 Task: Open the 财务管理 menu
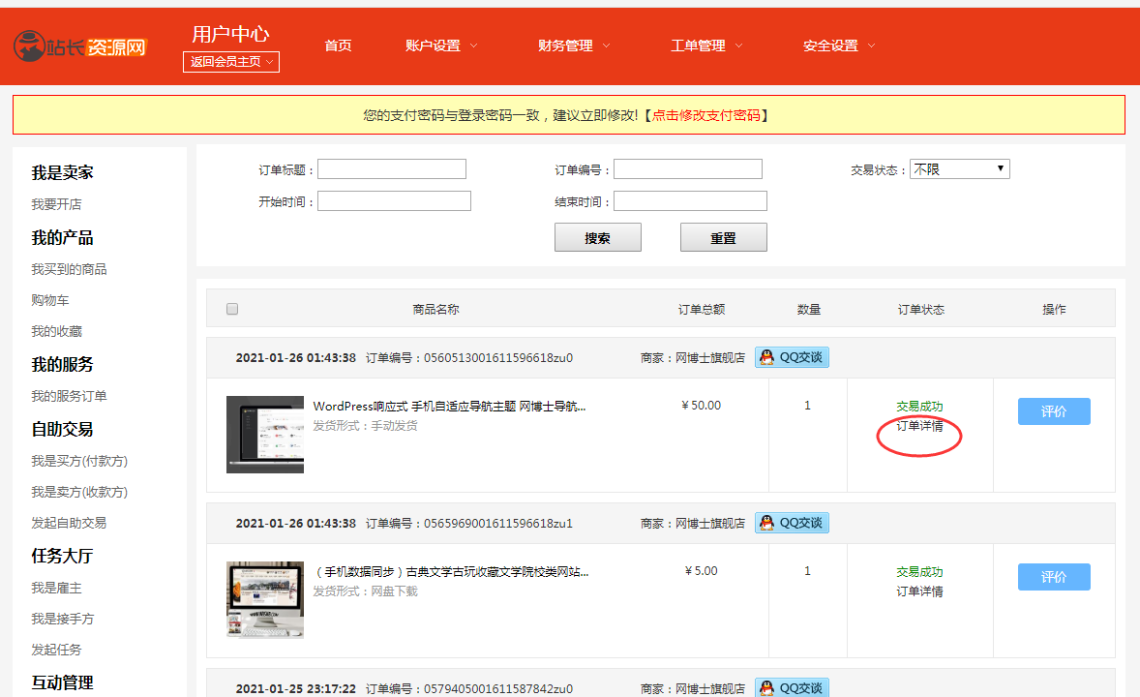pos(574,45)
